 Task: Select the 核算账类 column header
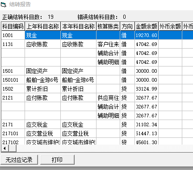tap(108, 26)
